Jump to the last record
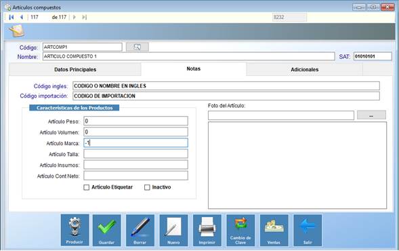 point(84,17)
